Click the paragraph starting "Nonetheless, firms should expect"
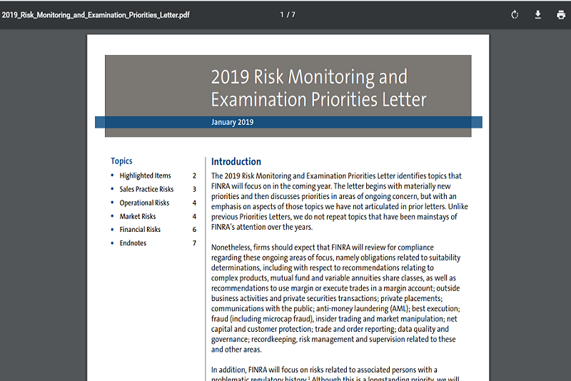 (335, 298)
